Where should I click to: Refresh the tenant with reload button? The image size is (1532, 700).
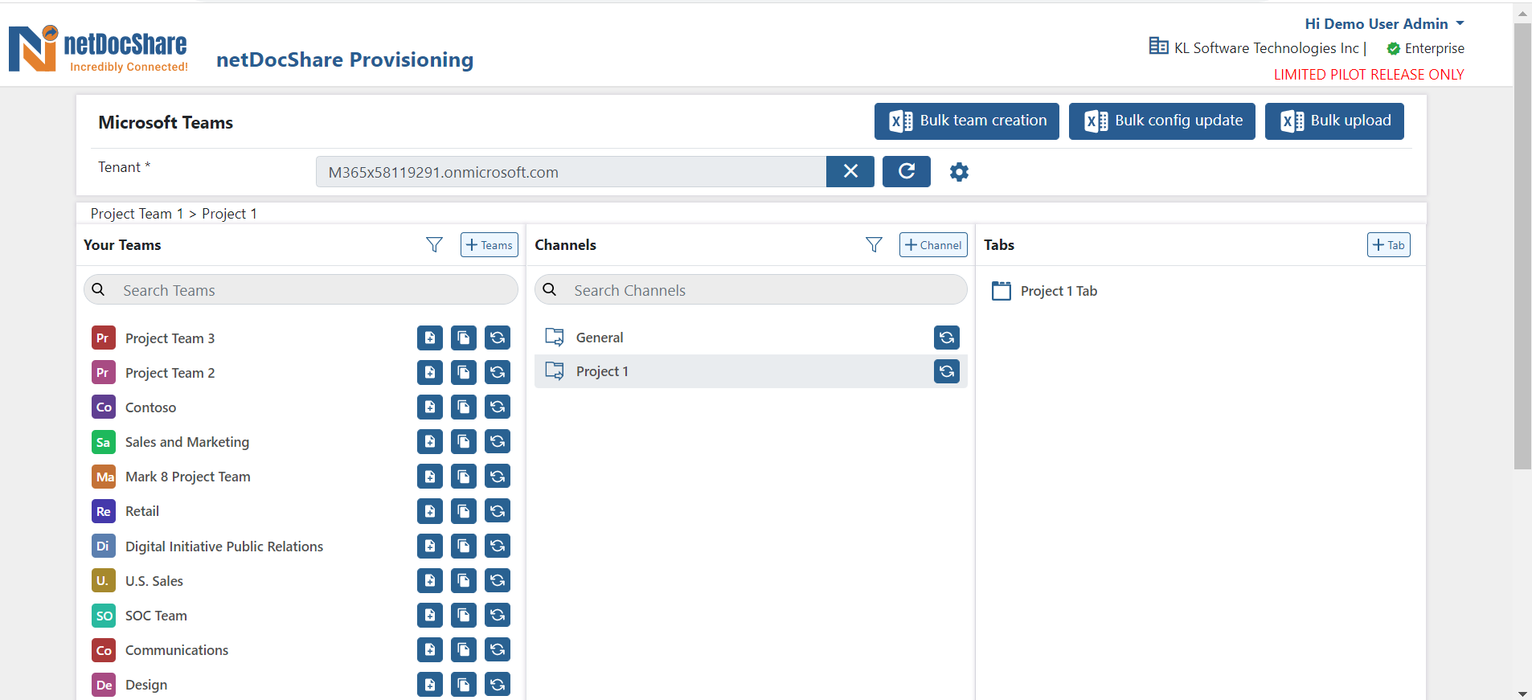click(x=907, y=171)
